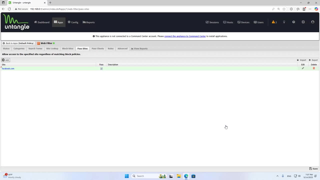Viewport: 320px width, 180px height.
Task: Switch to the Advanced tab
Action: tap(122, 48)
